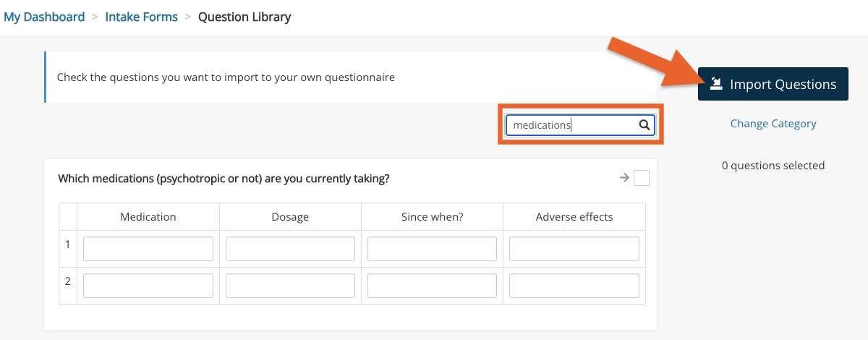The height and width of the screenshot is (340, 868).
Task: Click the Question Library breadcrumb text
Action: tap(244, 17)
